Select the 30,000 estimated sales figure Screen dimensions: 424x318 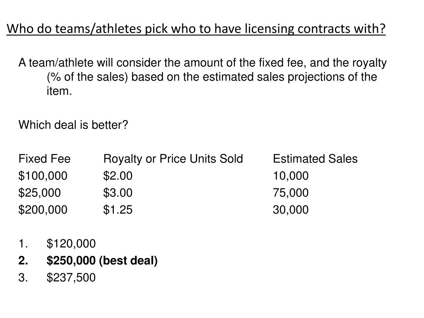[291, 210]
